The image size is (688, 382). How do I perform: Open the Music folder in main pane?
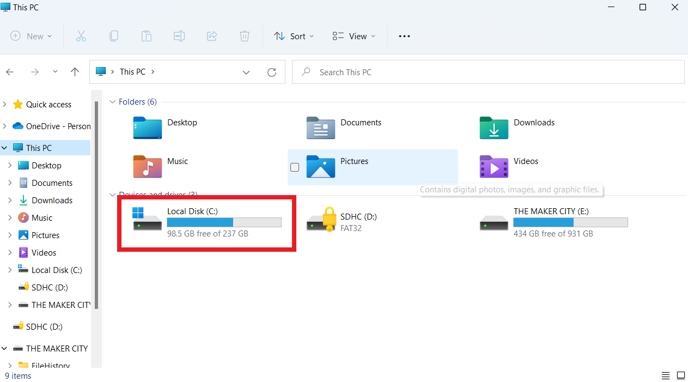(161, 167)
